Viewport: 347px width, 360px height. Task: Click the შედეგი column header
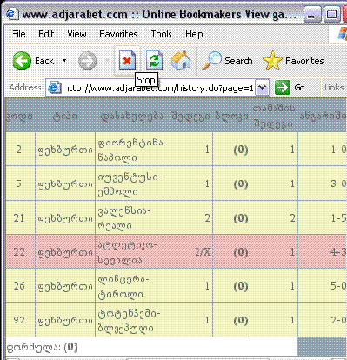coord(190,117)
